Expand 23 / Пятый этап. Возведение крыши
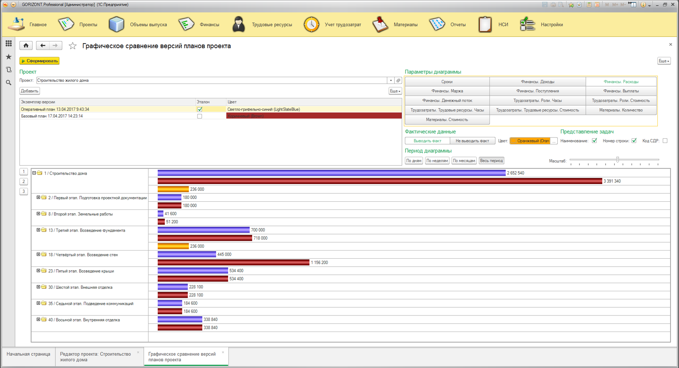679x368 pixels. coord(38,271)
